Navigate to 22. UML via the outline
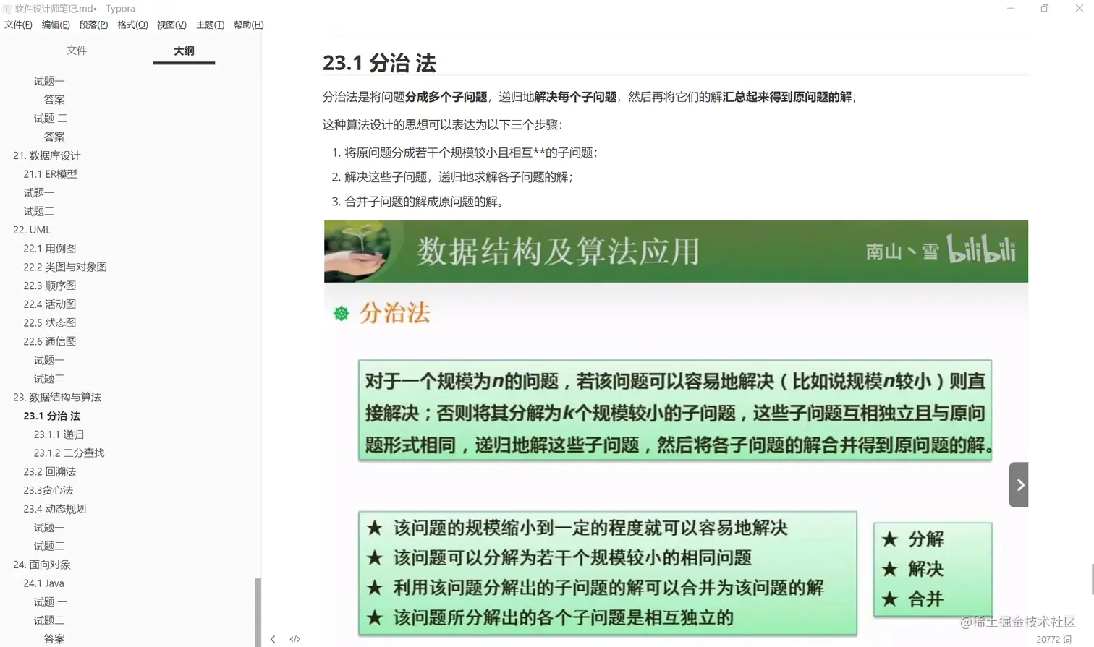1094x647 pixels. [32, 229]
